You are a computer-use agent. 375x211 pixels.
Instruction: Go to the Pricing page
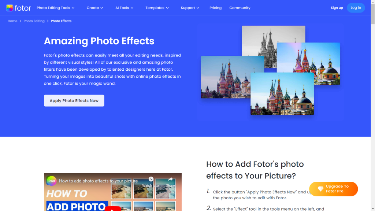tap(215, 8)
